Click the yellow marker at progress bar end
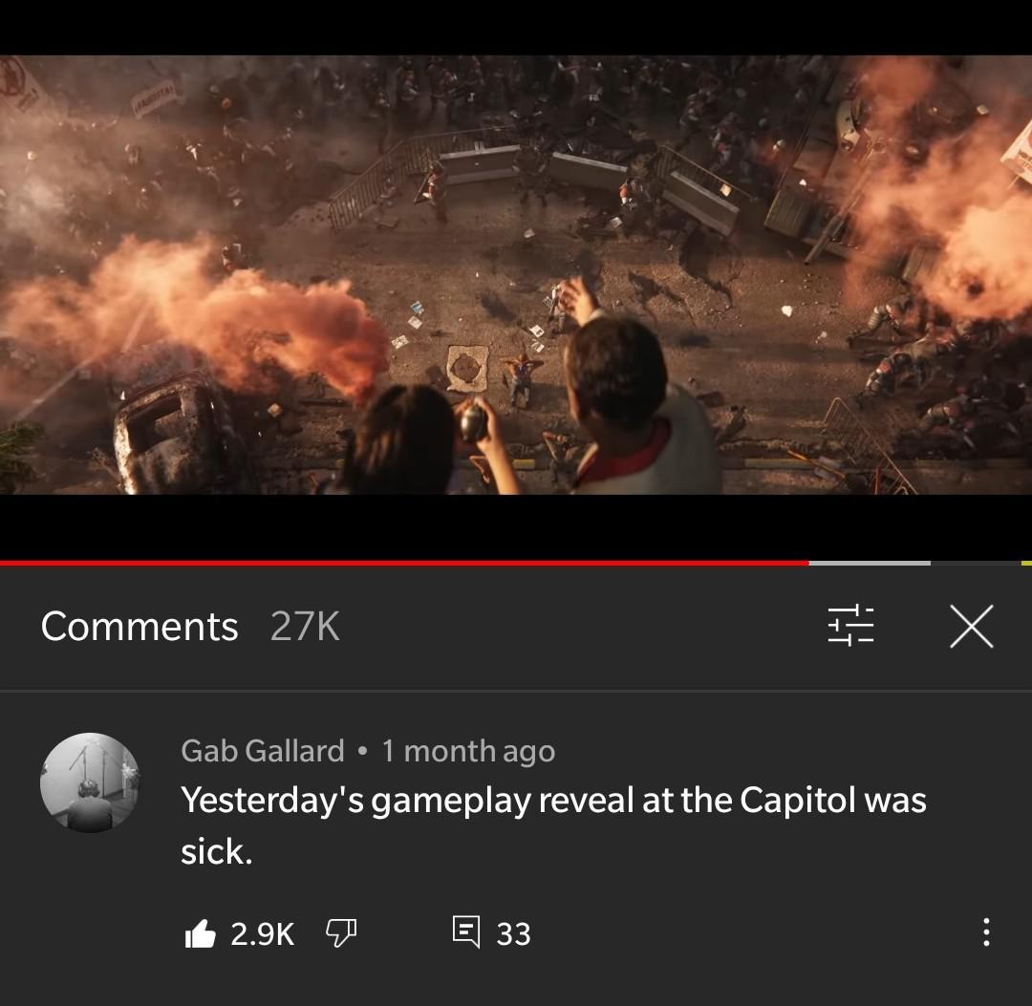Screen dimensions: 1032x1006 1026,564
